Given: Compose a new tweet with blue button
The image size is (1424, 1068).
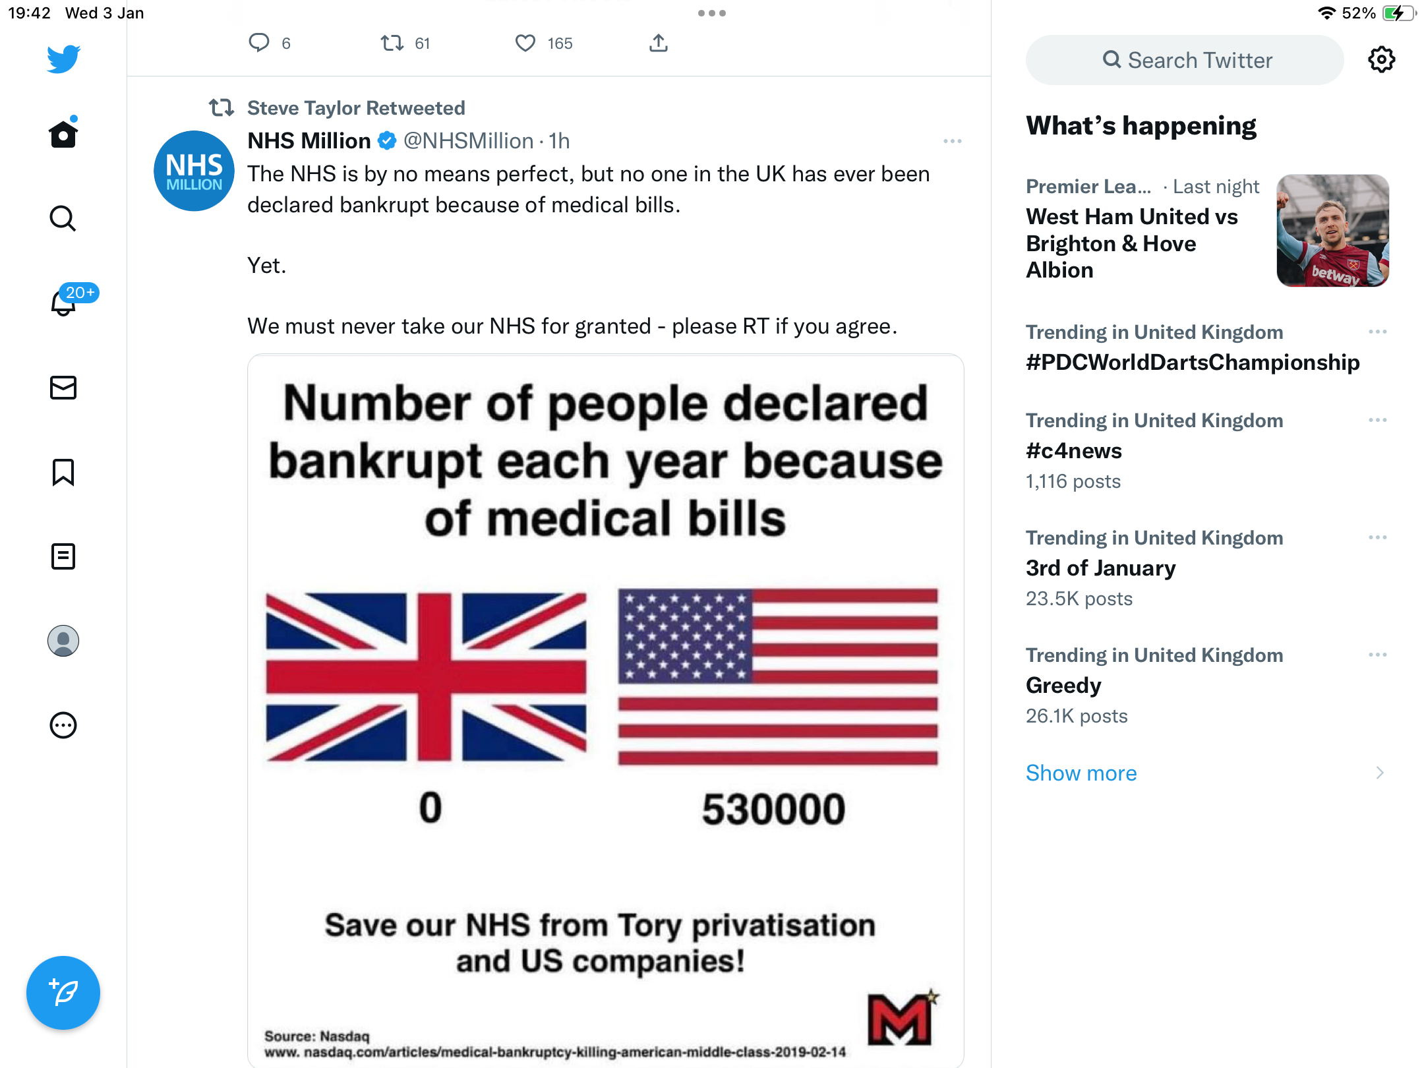Looking at the screenshot, I should click(x=63, y=993).
